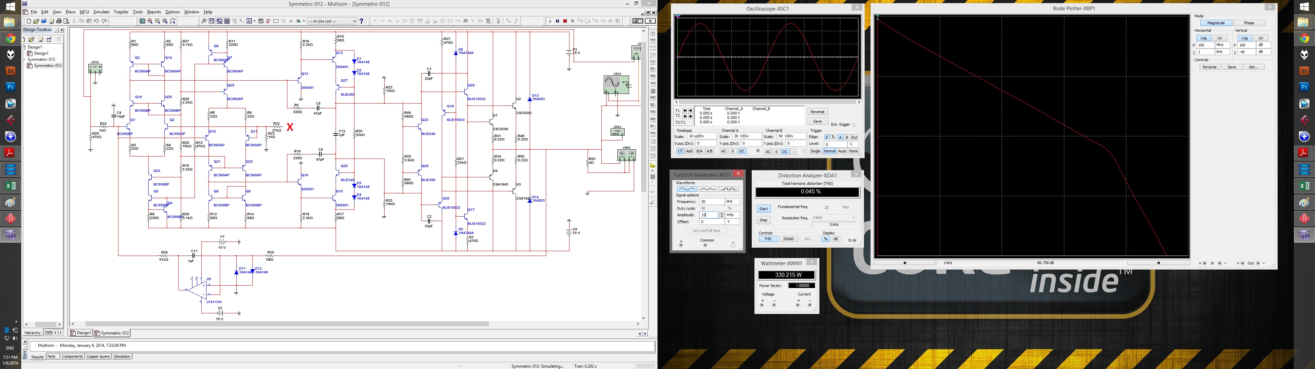Click Stop in Distortion Analyzer
The height and width of the screenshot is (369, 1315).
click(764, 220)
